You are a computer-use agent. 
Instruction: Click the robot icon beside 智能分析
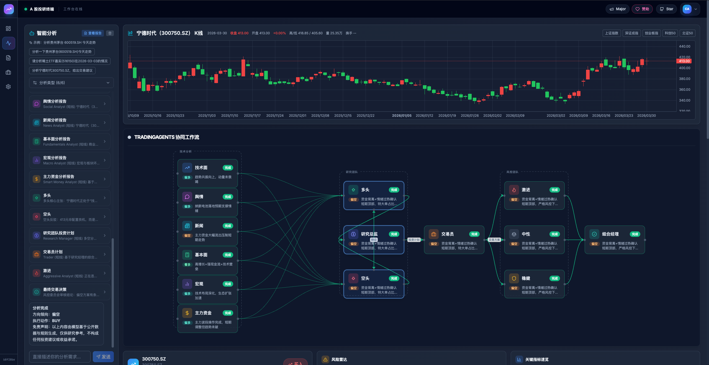[x=32, y=33]
